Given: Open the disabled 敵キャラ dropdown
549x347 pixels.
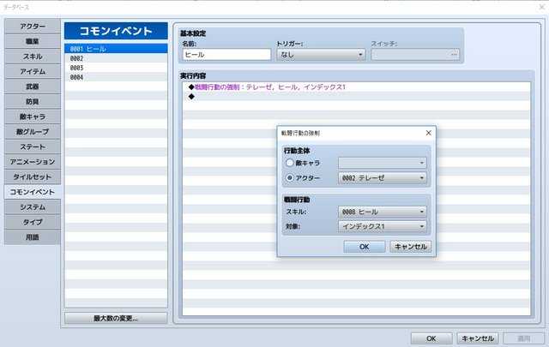Looking at the screenshot, I should click(383, 163).
